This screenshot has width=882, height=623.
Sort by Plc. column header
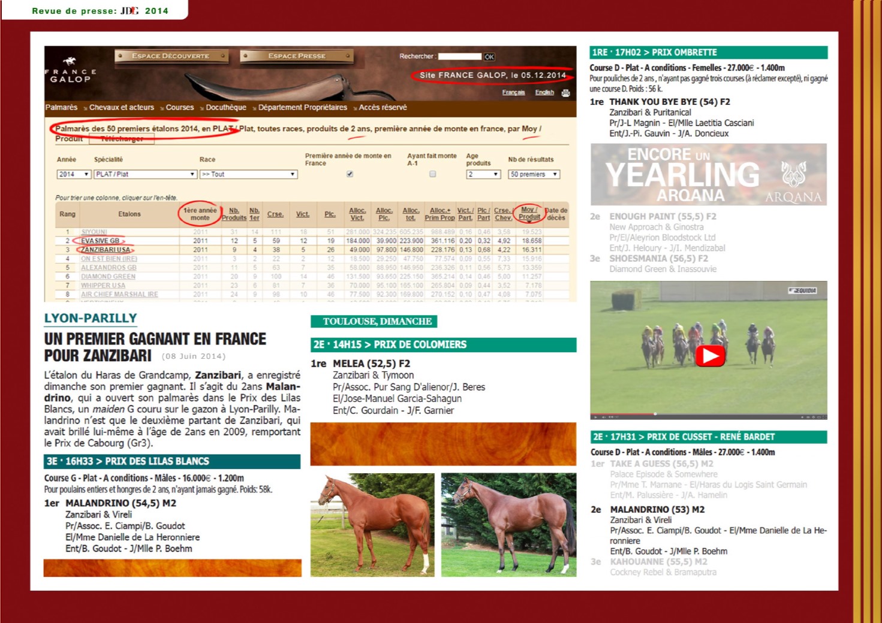click(330, 214)
